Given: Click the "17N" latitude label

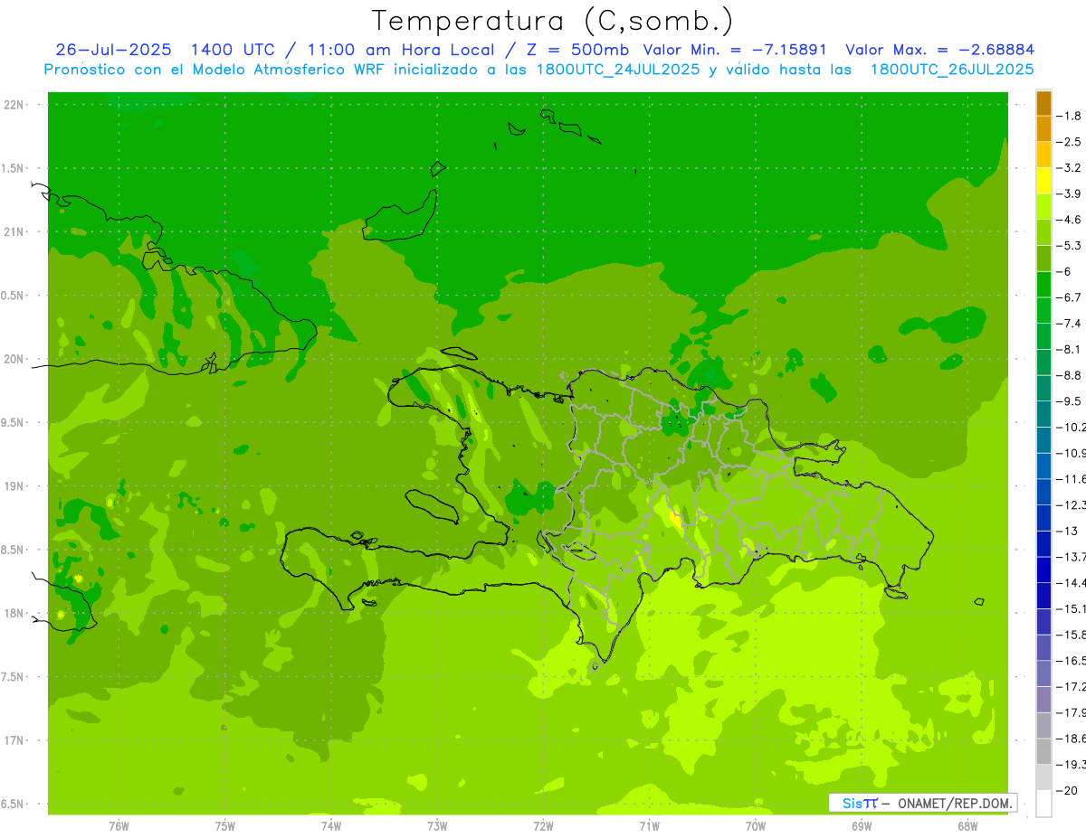Looking at the screenshot, I should click(15, 740).
